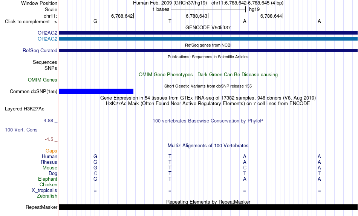358x216 pixels.
Task: Click the Rhesus species row label
Action: pyautogui.click(x=49, y=162)
